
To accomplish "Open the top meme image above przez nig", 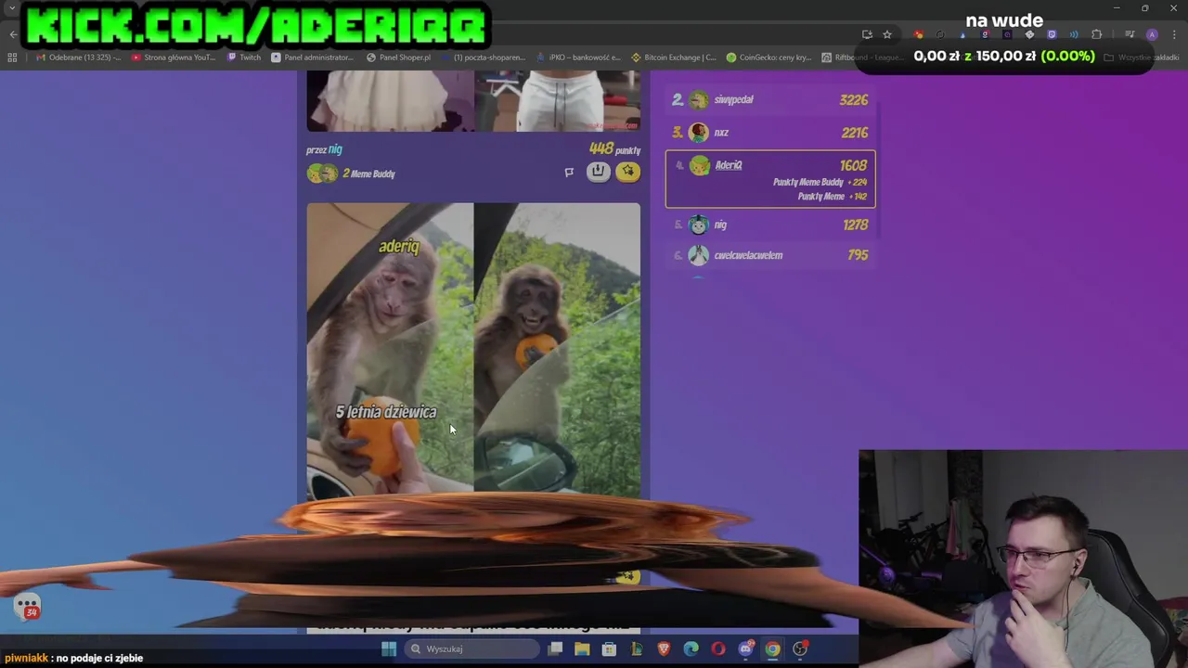I will tap(473, 101).
